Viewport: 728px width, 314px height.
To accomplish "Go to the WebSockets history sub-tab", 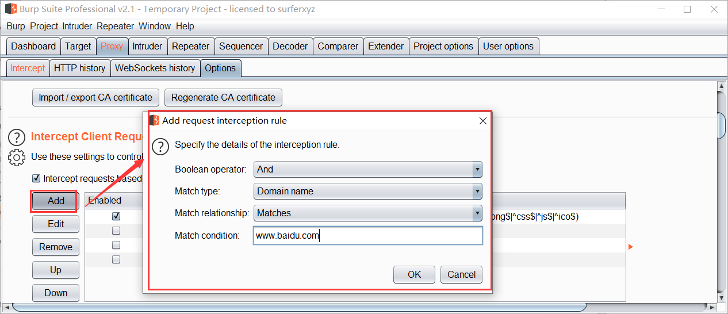I will pos(155,68).
